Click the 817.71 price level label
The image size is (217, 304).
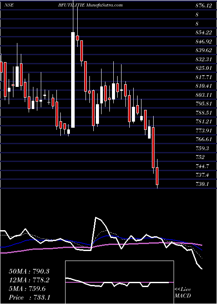(204, 77)
